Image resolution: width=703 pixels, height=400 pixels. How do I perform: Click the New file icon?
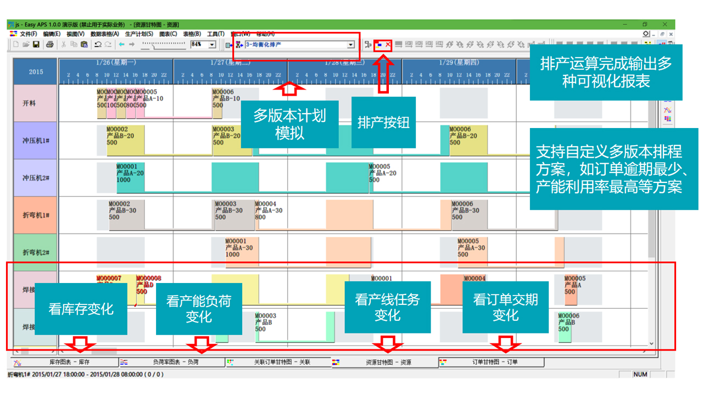(x=16, y=45)
